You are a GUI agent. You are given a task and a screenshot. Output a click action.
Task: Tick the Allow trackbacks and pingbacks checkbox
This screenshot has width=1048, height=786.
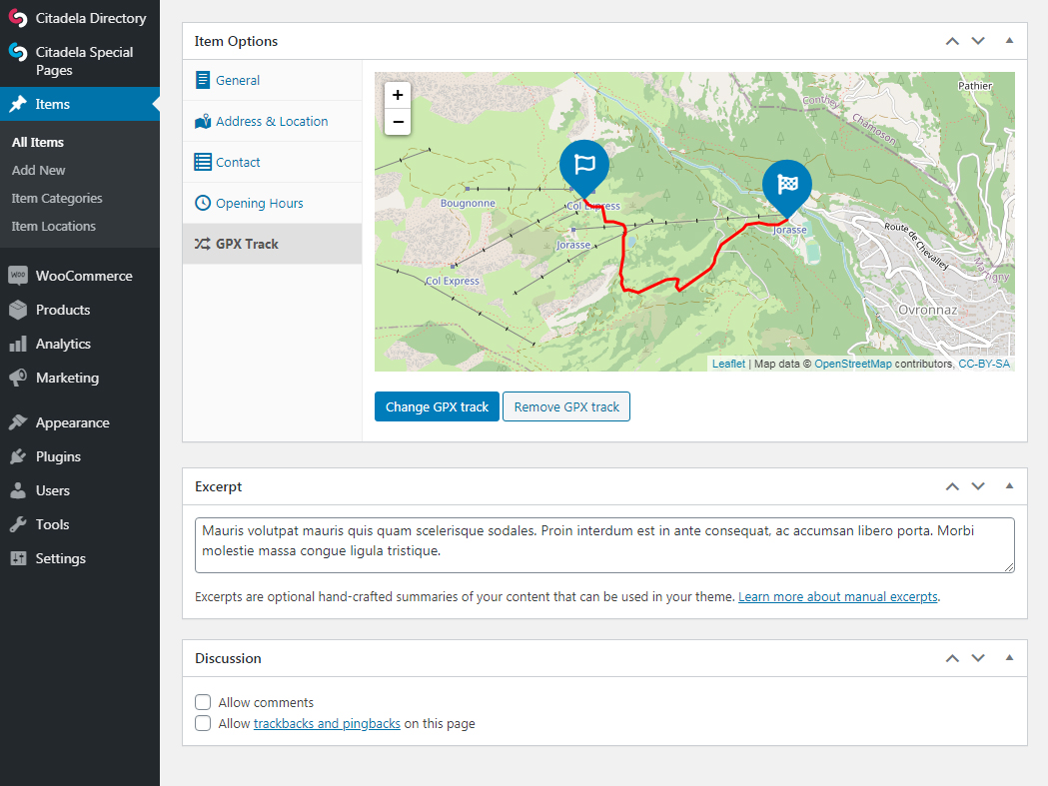pyautogui.click(x=203, y=723)
